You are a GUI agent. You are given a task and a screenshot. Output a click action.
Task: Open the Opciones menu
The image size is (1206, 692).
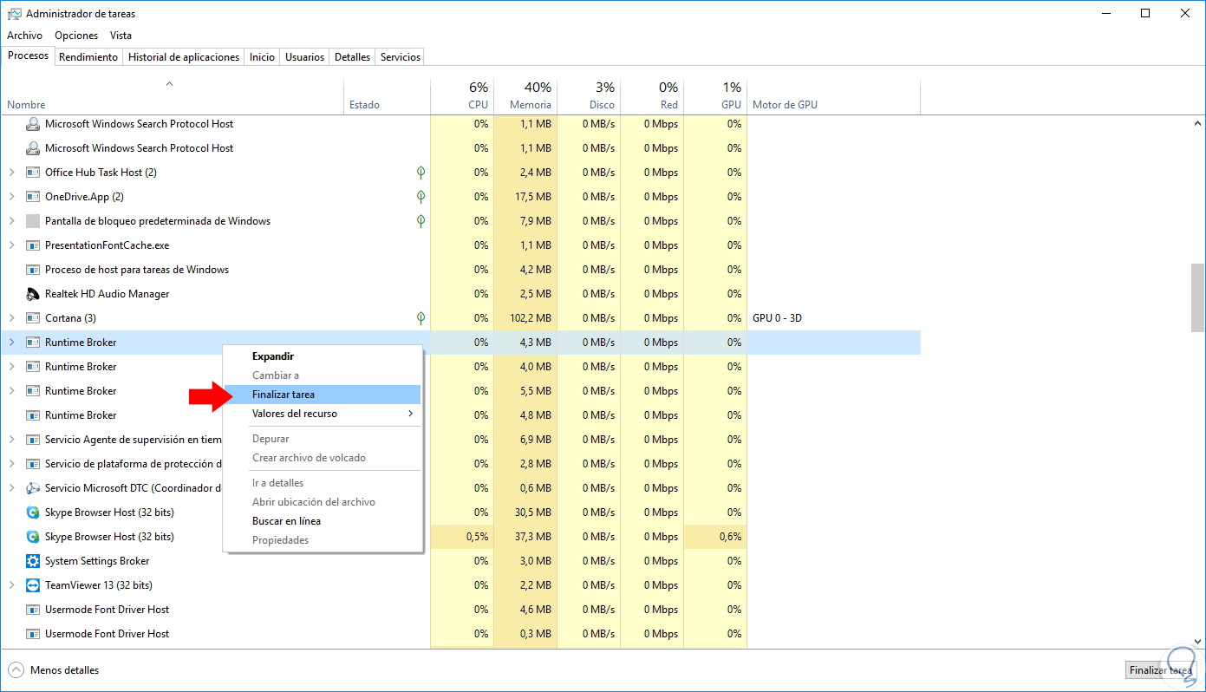76,36
